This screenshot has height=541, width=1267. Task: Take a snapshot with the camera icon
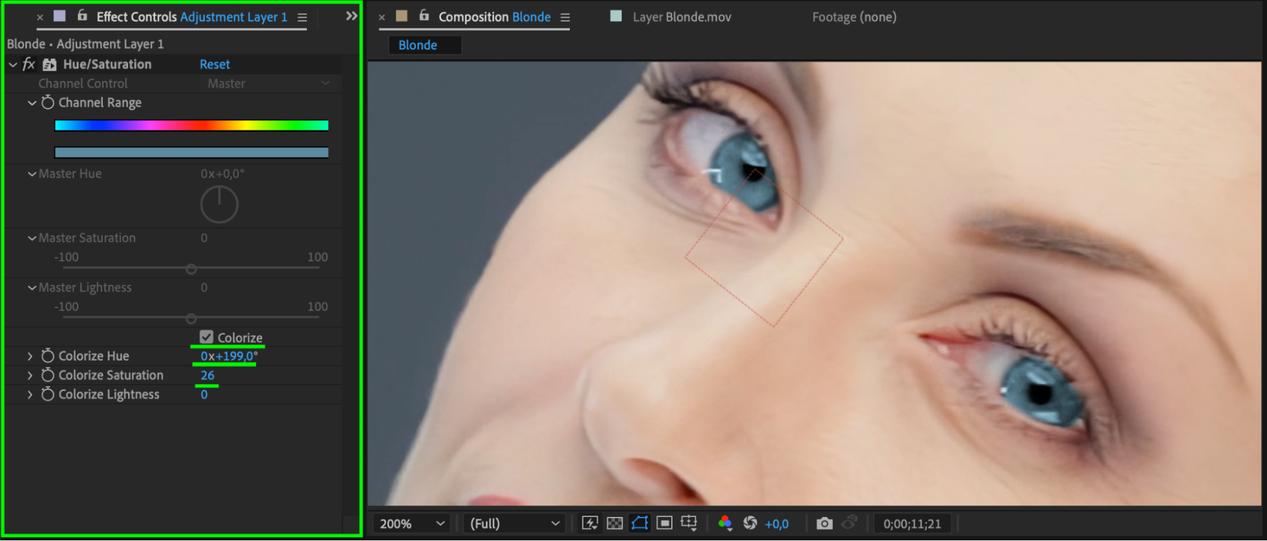(824, 523)
